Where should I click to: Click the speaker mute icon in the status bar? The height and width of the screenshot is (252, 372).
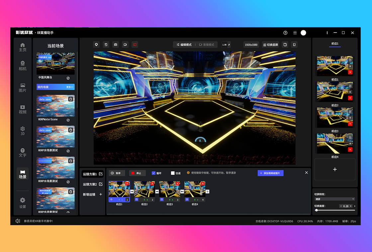pyautogui.click(x=18, y=221)
